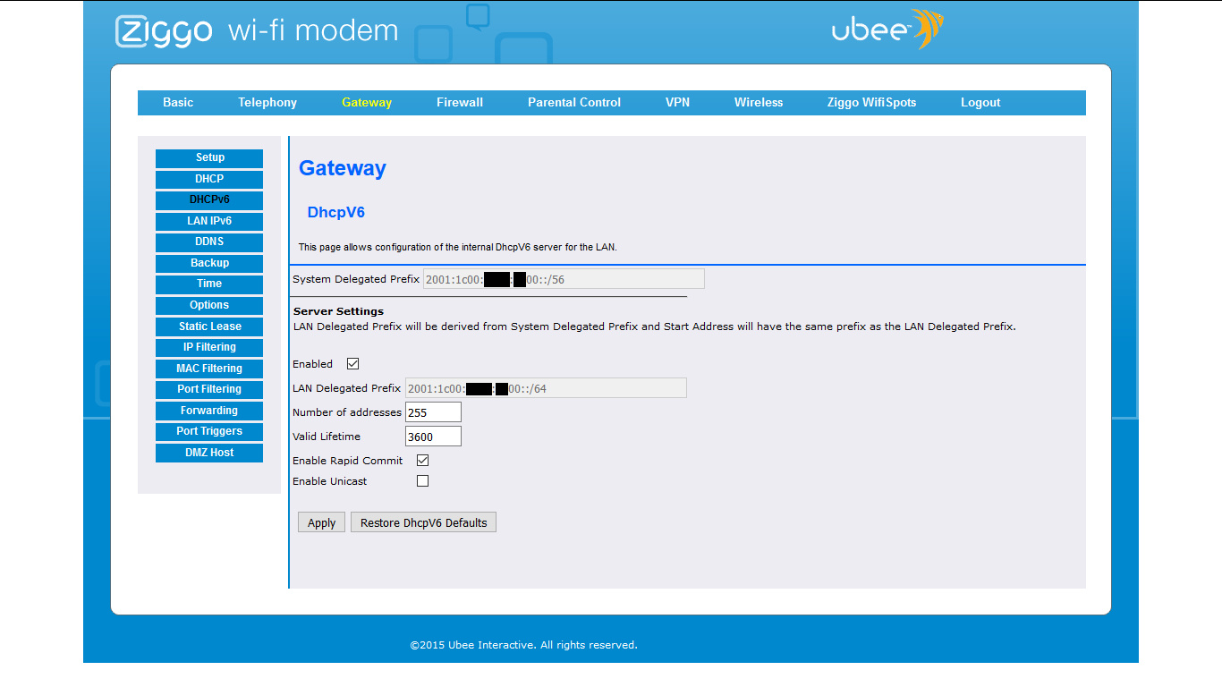Click the Server Settings heading
Viewport: 1222px width, 687px height.
coord(338,311)
